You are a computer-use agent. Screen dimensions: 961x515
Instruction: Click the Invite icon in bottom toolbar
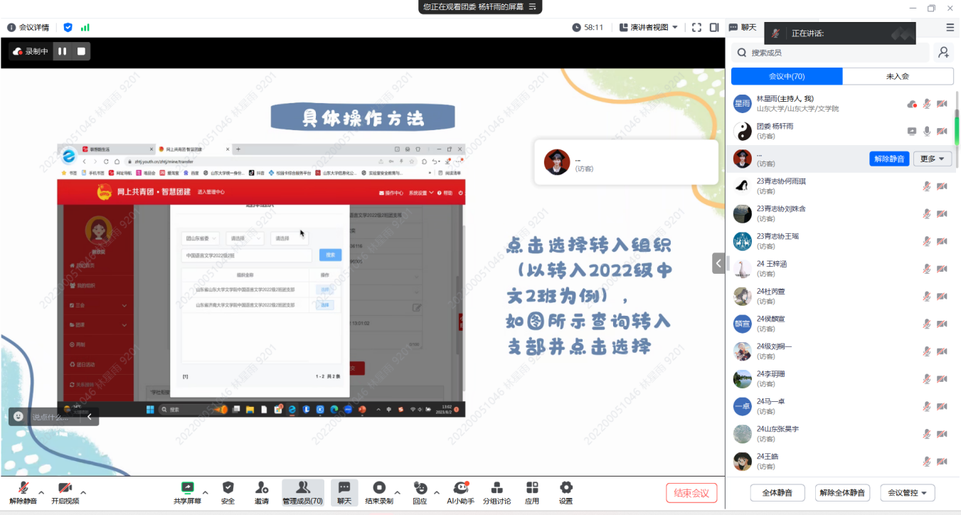tap(262, 492)
